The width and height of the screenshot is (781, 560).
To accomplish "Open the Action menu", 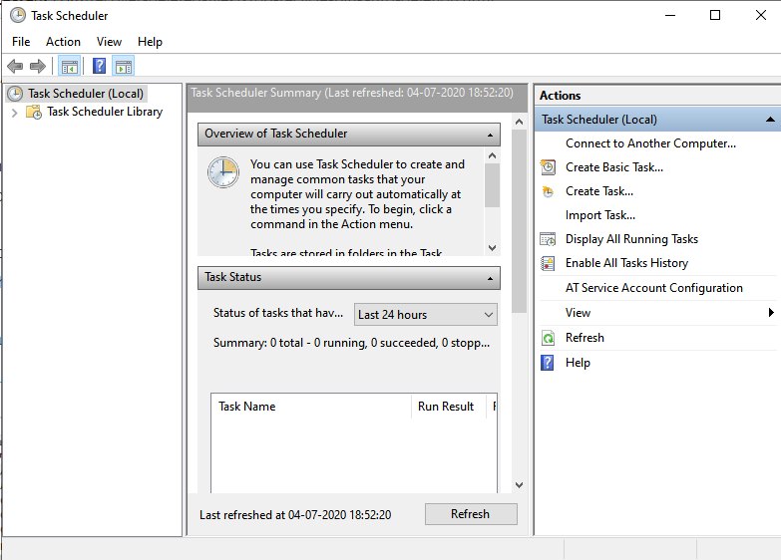I will coord(63,42).
